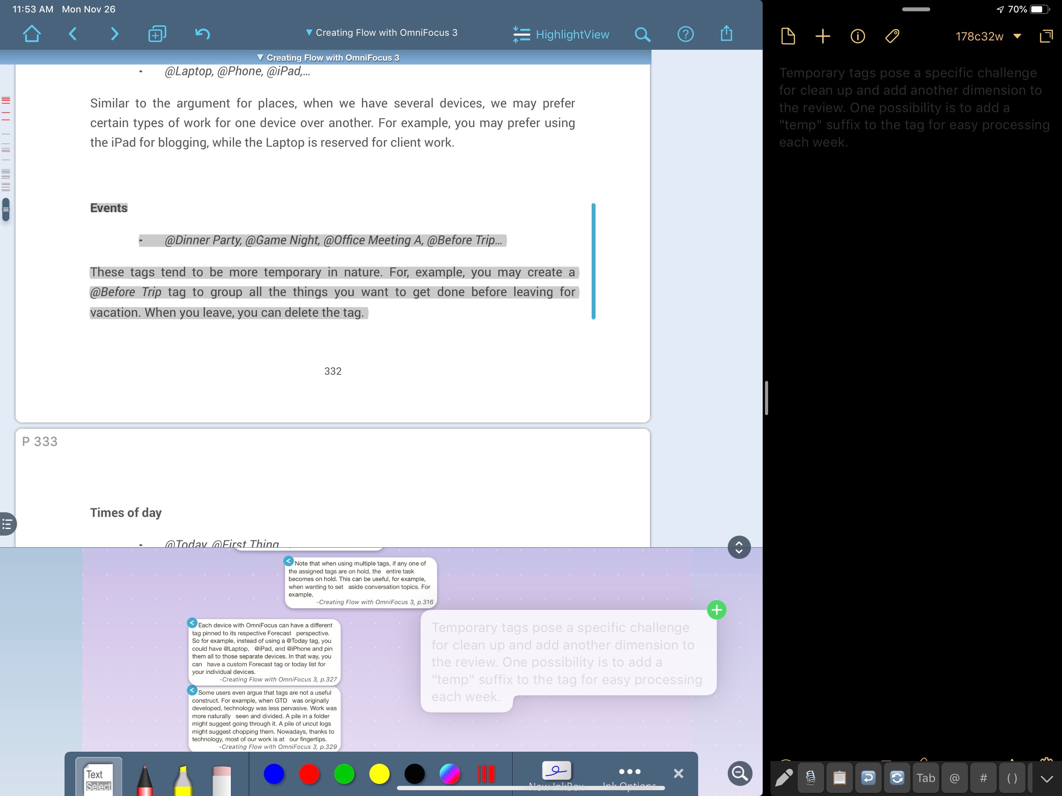
Task: Toggle the mind map panel height arrows
Action: (739, 547)
